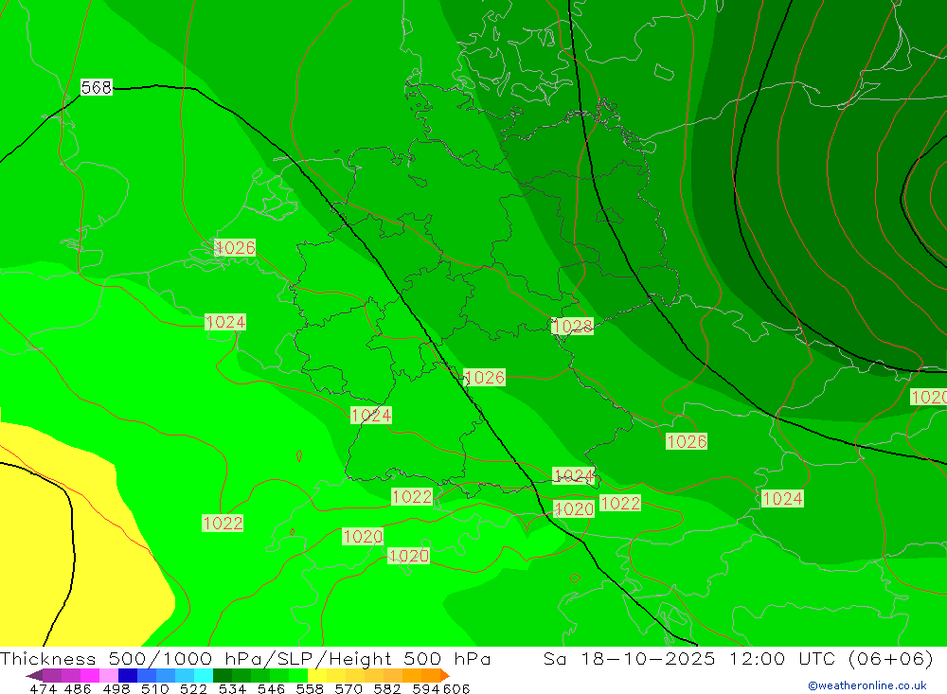The image size is (947, 694).
Task: Pick the cyan legend swatch
Action: pyautogui.click(x=204, y=675)
